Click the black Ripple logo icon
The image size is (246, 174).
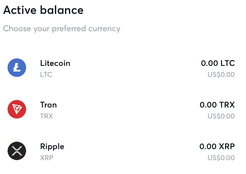(x=17, y=151)
